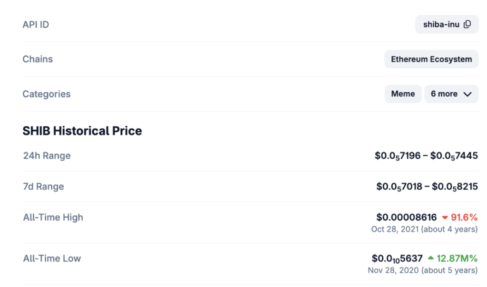
Task: Open the Ethereum Ecosystem chain link
Action: click(431, 59)
